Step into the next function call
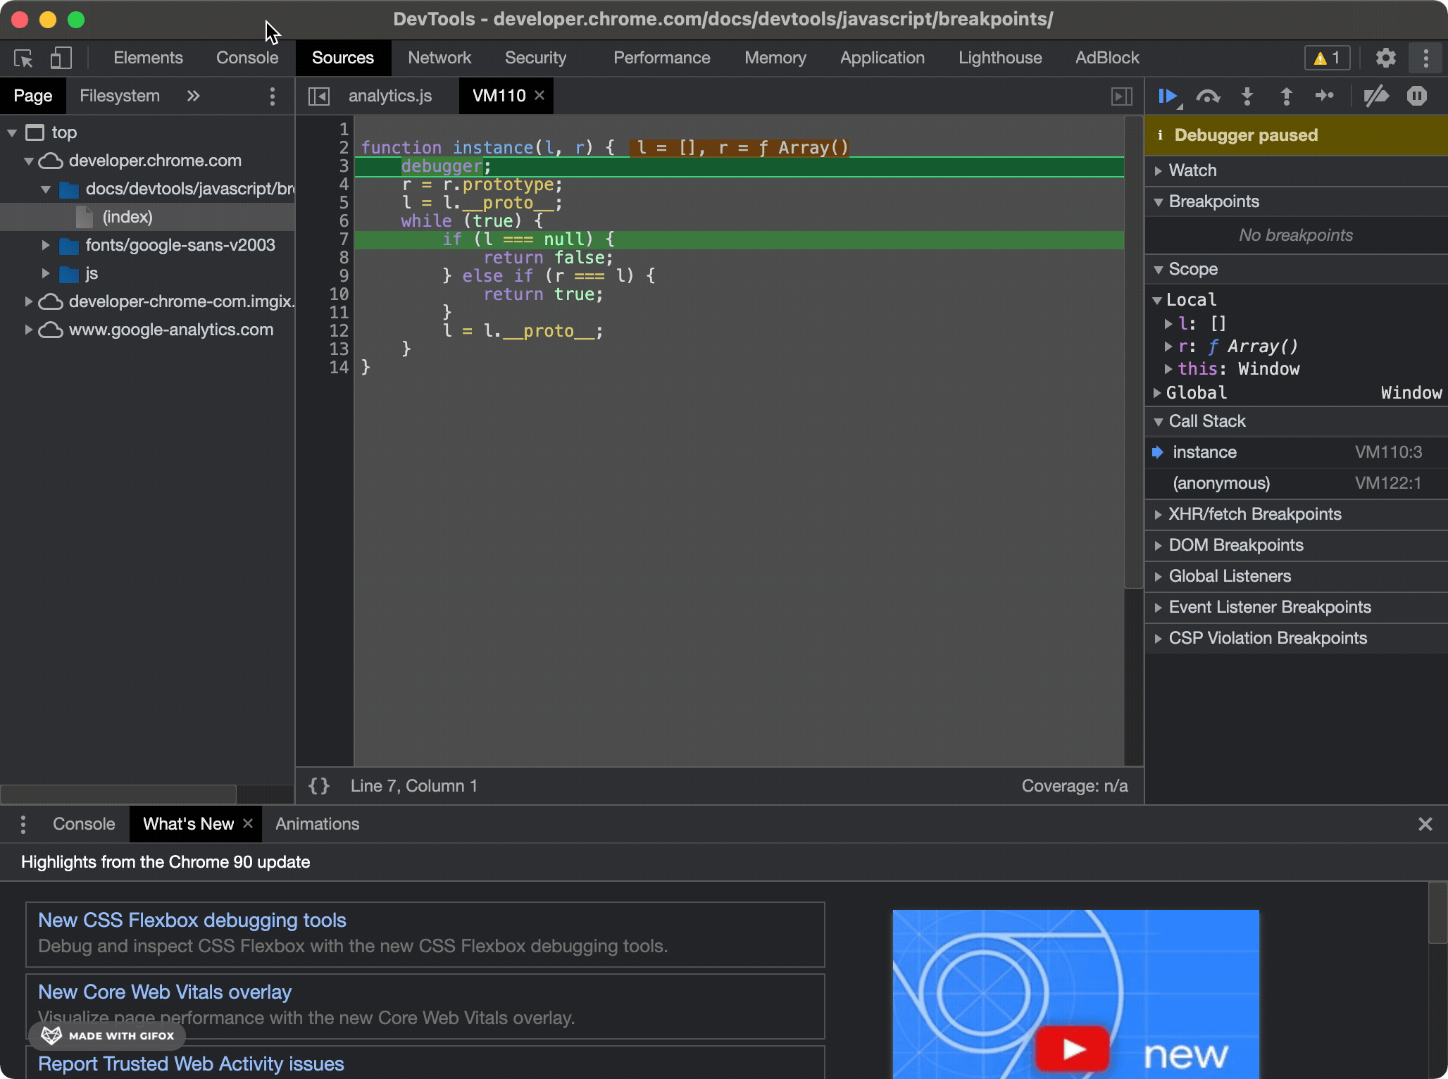This screenshot has width=1448, height=1079. pos(1247,96)
